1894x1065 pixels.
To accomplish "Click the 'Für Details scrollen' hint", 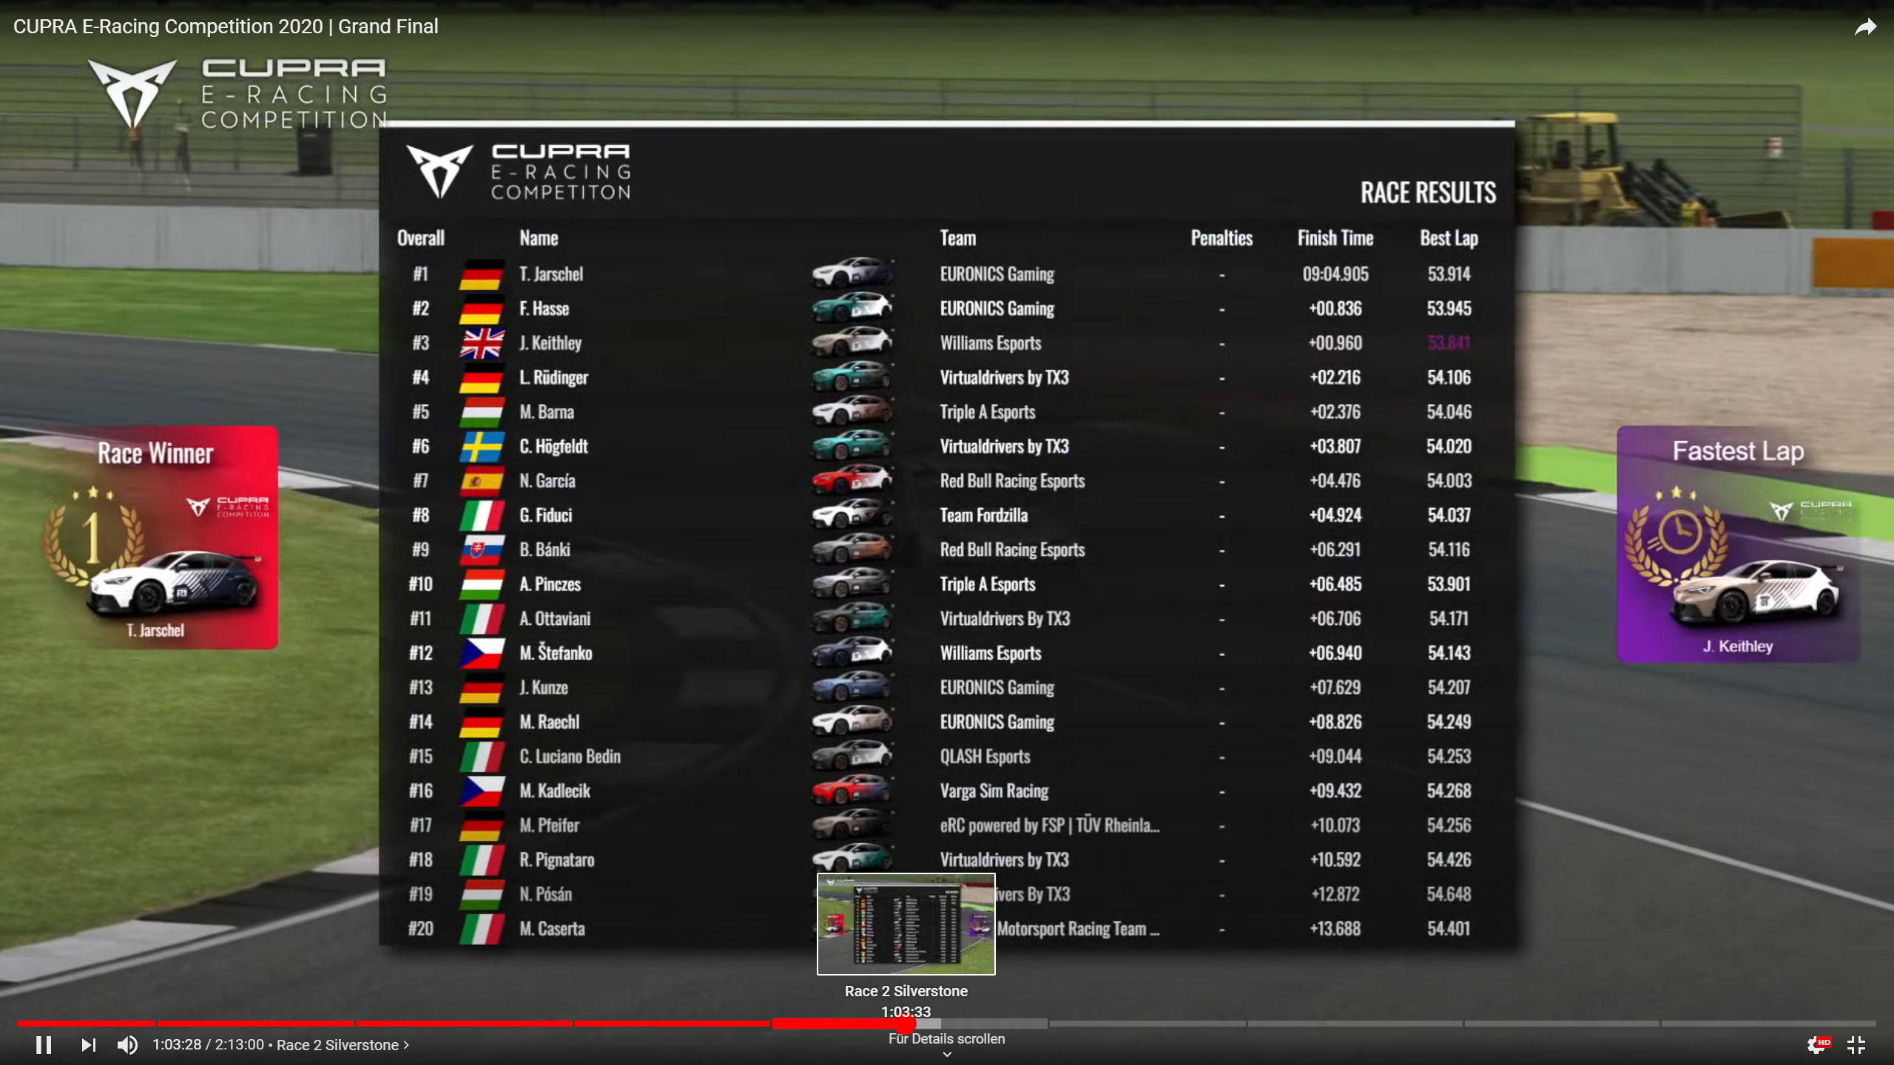I will [x=946, y=1038].
